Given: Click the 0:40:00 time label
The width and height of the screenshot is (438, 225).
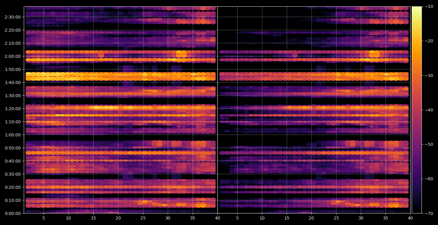Looking at the screenshot, I should [x=13, y=161].
